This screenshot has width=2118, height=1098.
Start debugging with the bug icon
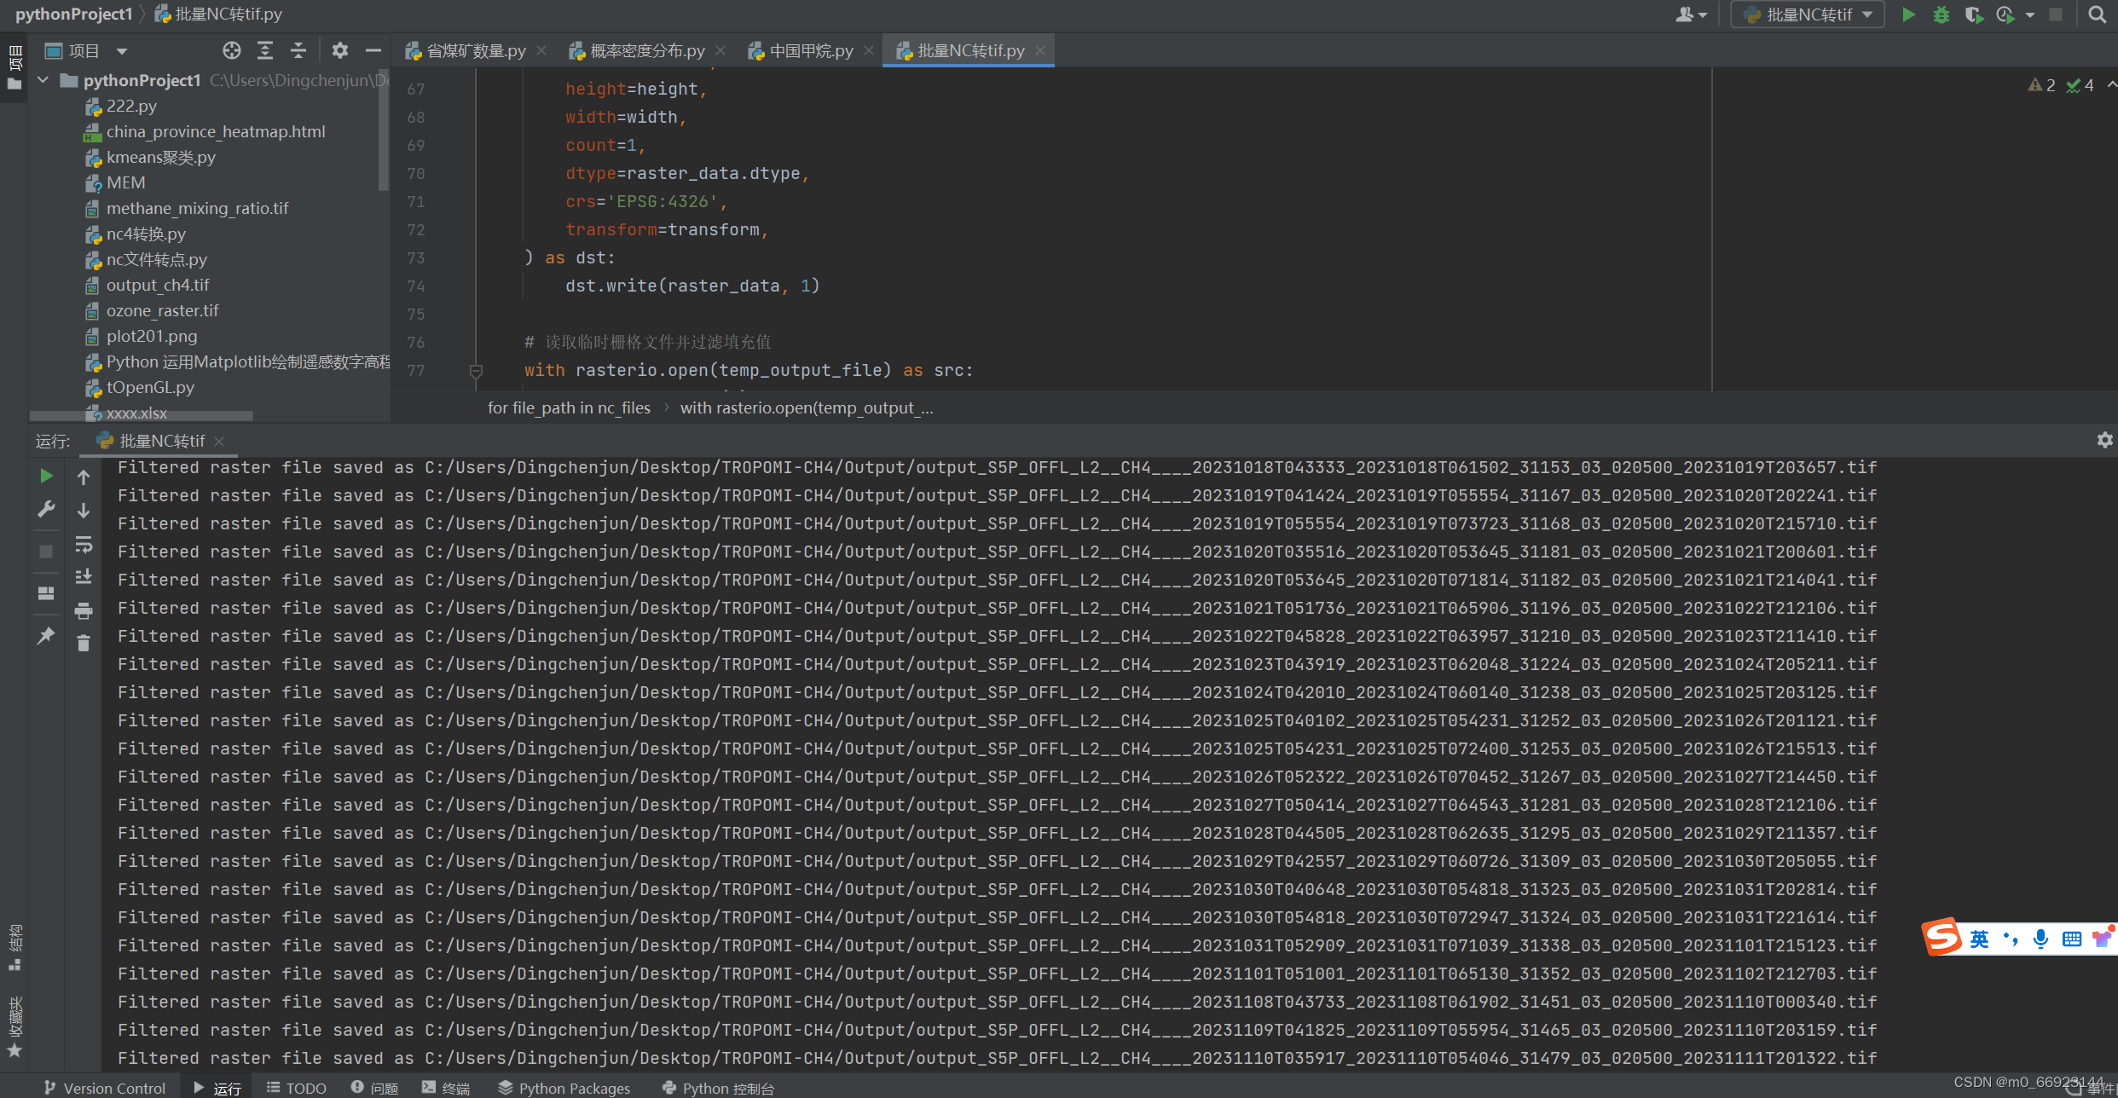pos(1941,14)
